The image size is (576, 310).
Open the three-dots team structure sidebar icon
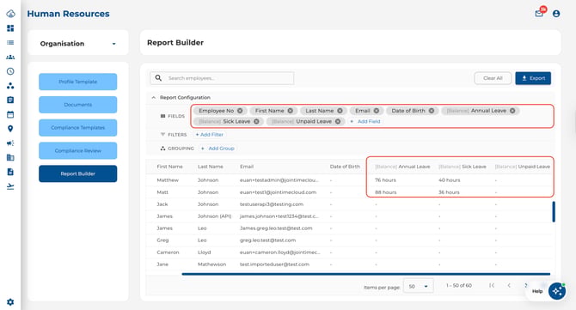point(10,86)
